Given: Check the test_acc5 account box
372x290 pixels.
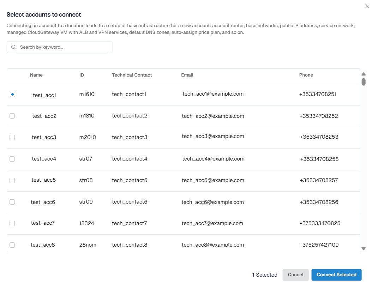Looking at the screenshot, I should click(x=12, y=180).
